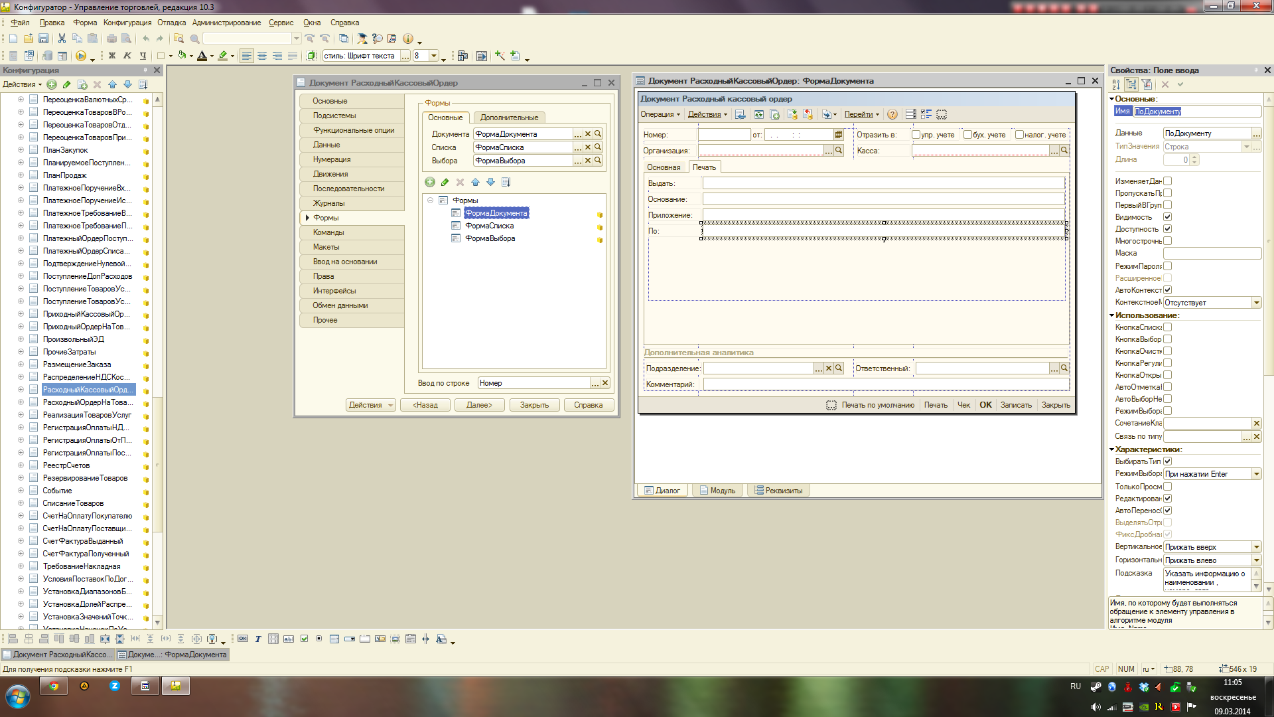Click the alphabetical sort icon in properties panel

[1116, 84]
